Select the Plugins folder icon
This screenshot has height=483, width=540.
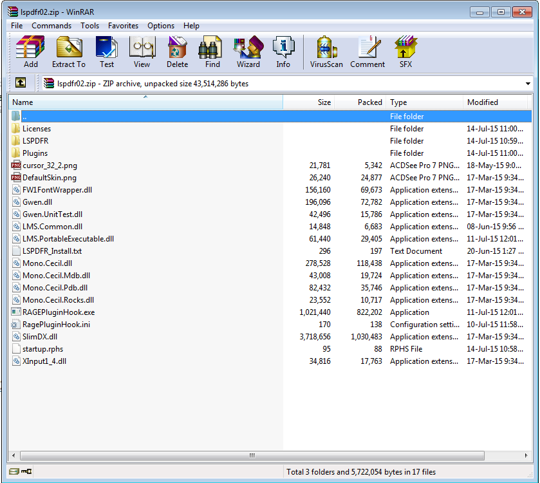(15, 153)
